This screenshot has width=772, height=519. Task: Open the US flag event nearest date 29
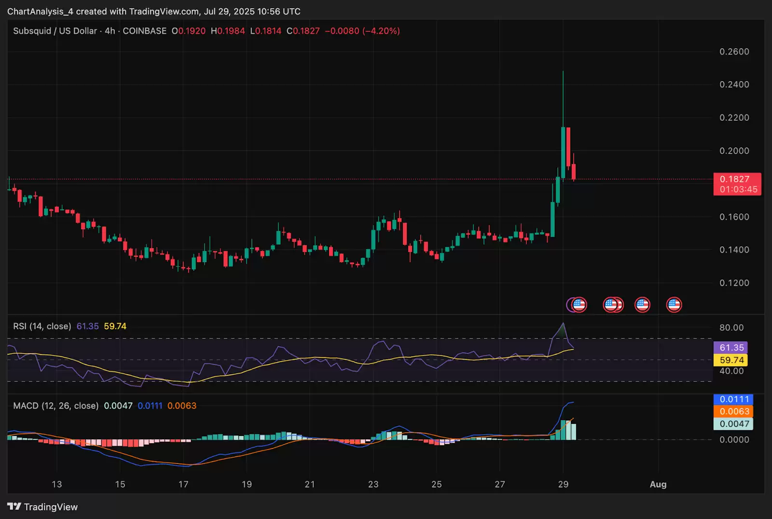point(578,305)
